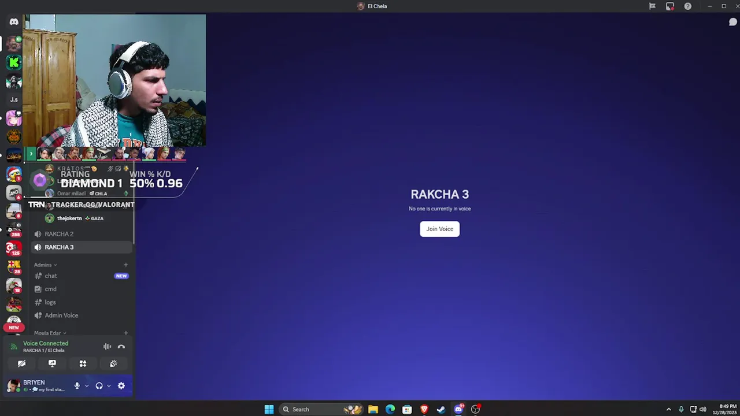Open the FC Barcelona crest server icon
The image size is (740, 416).
pos(14,266)
